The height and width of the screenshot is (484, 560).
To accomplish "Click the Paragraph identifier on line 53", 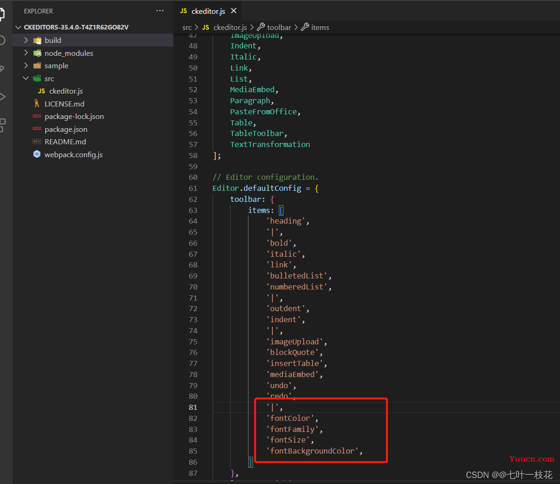I will coord(250,100).
